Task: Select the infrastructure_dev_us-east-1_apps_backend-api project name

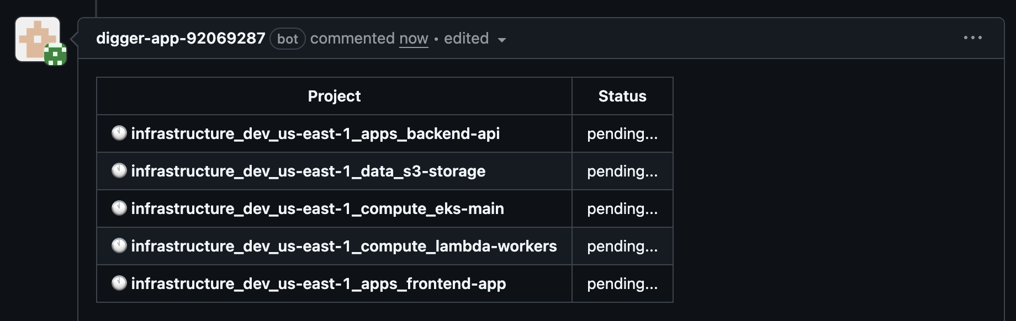Action: tap(315, 133)
